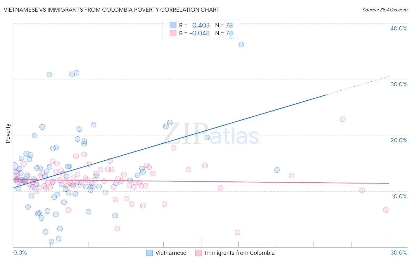Click the Poverty y-axis title
Viewport: 411px width, 261px height.
point(8,133)
